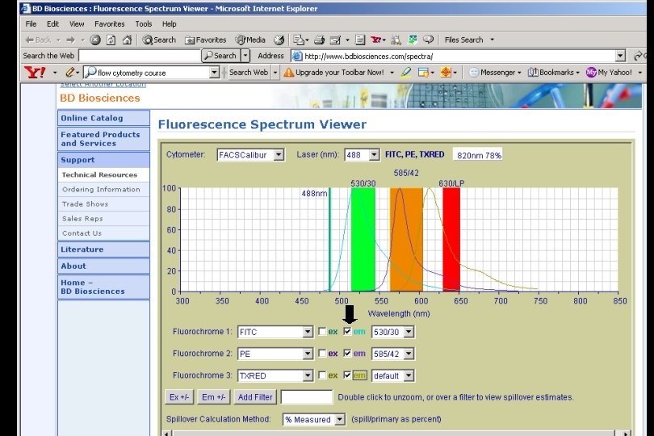Toggle emission checkbox for TXRED
This screenshot has width=654, height=436.
pyautogui.click(x=347, y=375)
